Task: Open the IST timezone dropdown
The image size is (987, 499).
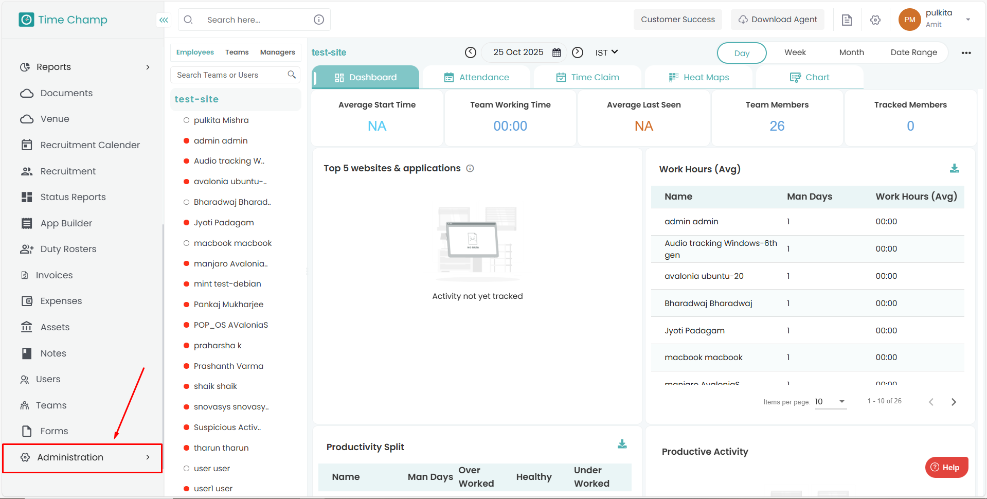Action: tap(606, 52)
